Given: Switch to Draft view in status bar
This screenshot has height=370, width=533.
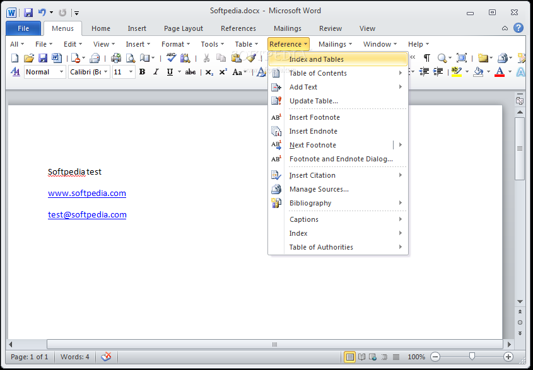Looking at the screenshot, I should point(396,357).
